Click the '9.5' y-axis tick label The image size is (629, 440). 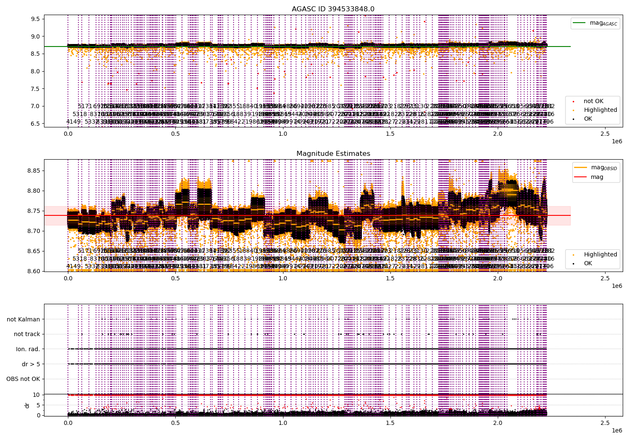tap(36, 19)
